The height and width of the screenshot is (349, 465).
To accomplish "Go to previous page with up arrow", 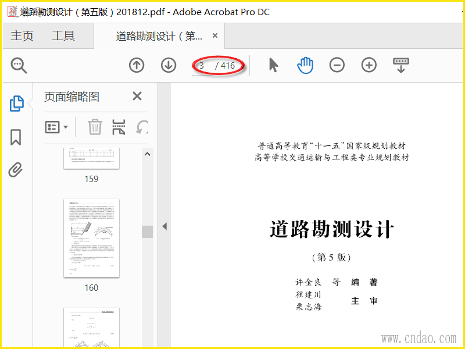I will coord(137,65).
